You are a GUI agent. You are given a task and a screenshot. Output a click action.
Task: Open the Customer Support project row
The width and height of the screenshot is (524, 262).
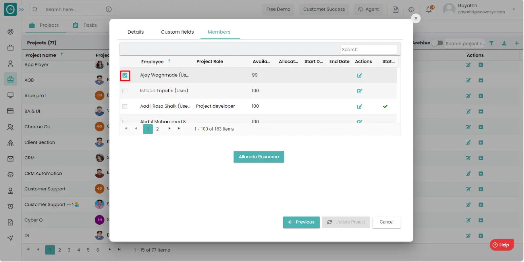click(45, 189)
